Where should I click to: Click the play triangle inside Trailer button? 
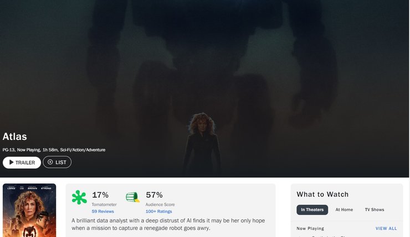click(11, 162)
